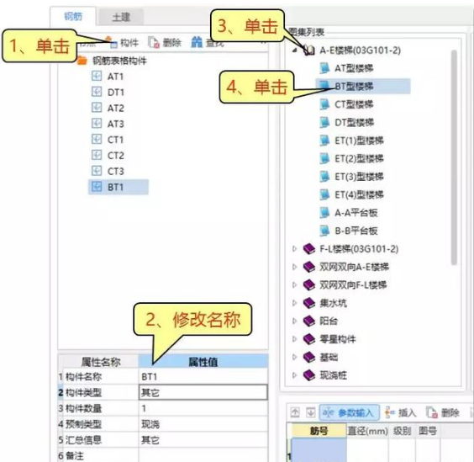The image size is (474, 462).
Task: Select ET(4)型楼梯 in the atlas list
Action: 359,194
